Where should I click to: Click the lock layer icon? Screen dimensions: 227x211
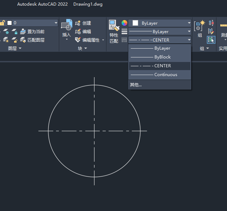pos(14,31)
